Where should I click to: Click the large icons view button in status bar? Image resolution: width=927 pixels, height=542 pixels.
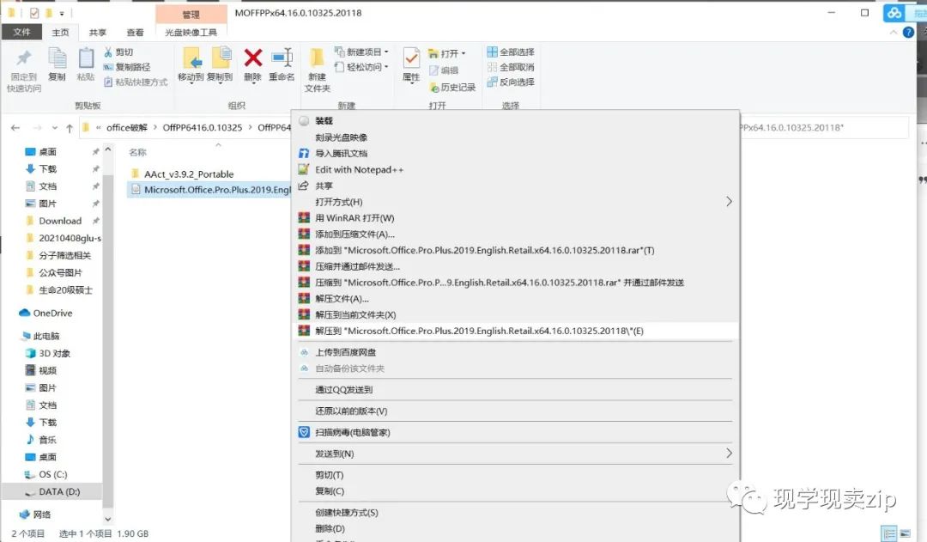pyautogui.click(x=906, y=533)
